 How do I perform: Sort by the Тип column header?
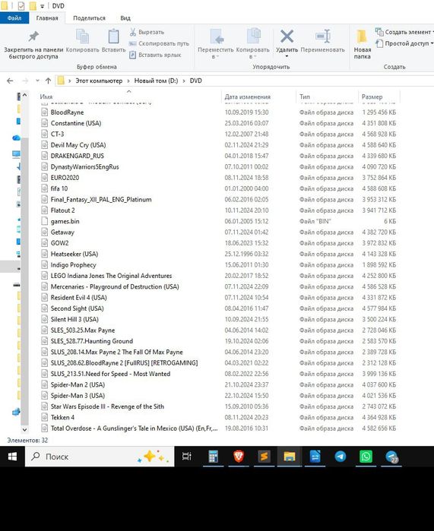click(x=304, y=96)
